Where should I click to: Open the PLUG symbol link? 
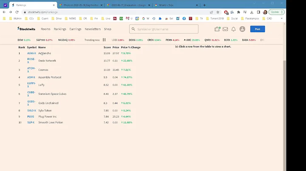[x=31, y=116]
